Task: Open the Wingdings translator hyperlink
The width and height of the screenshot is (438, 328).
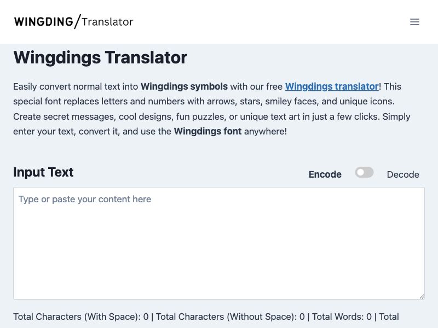Action: 331,86
